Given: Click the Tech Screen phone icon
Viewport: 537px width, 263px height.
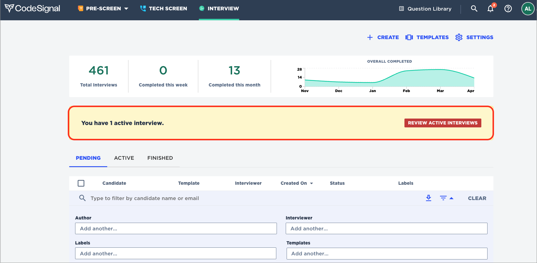Looking at the screenshot, I should pyautogui.click(x=143, y=9).
